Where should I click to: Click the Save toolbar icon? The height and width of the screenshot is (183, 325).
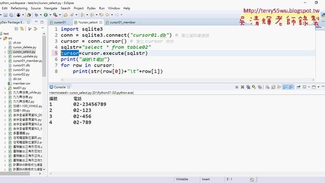(6, 15)
